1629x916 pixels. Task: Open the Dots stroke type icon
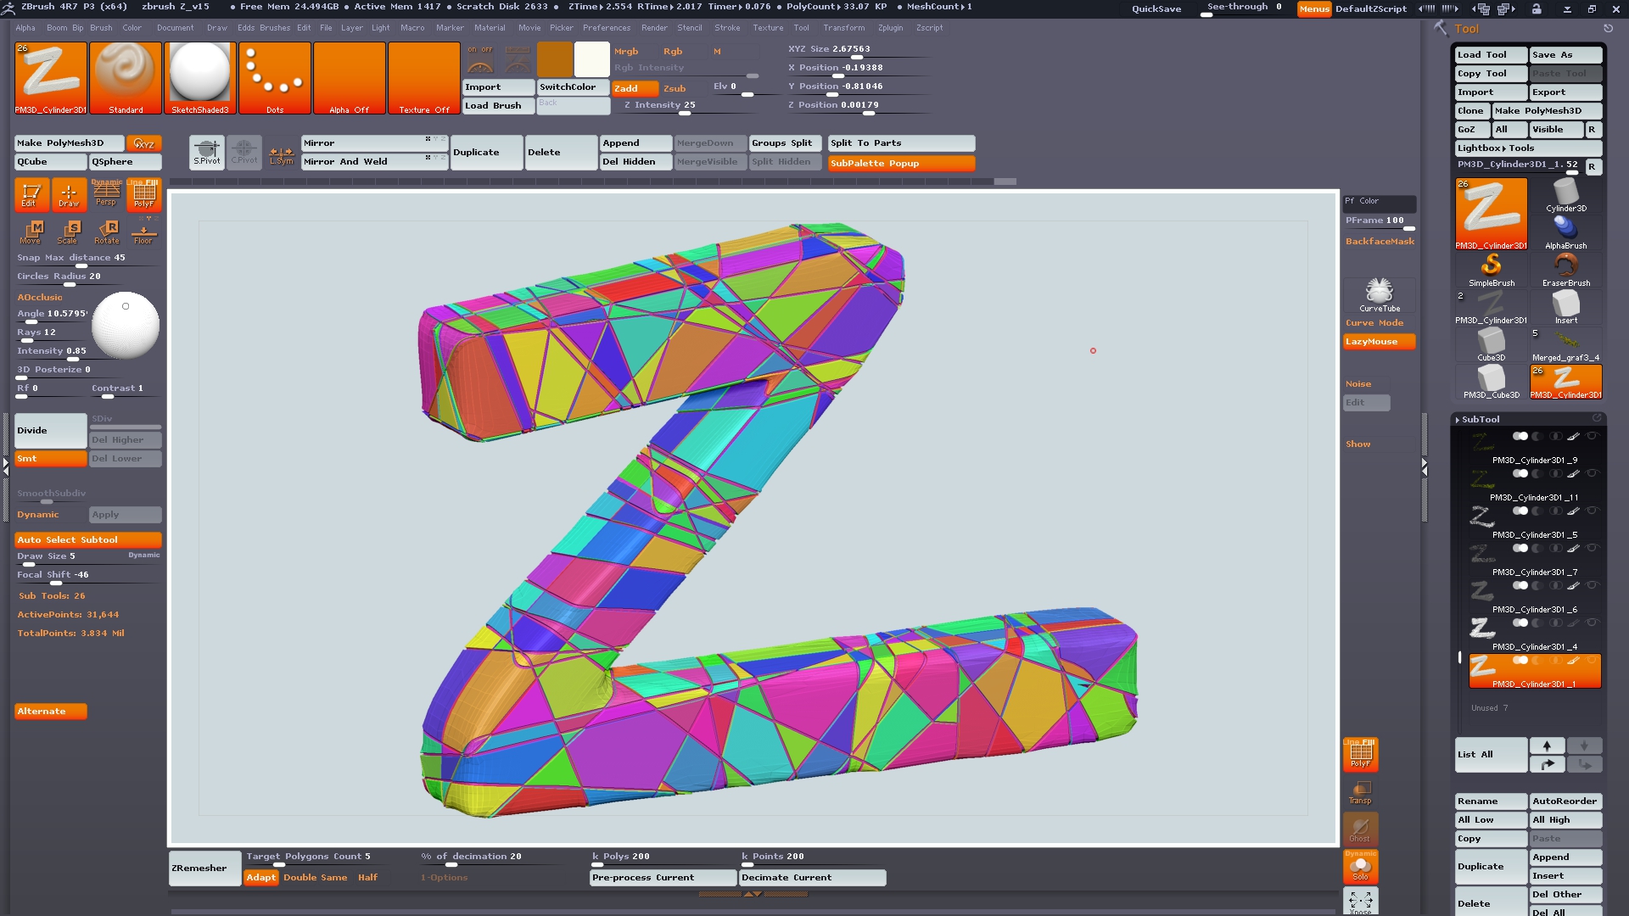275,77
